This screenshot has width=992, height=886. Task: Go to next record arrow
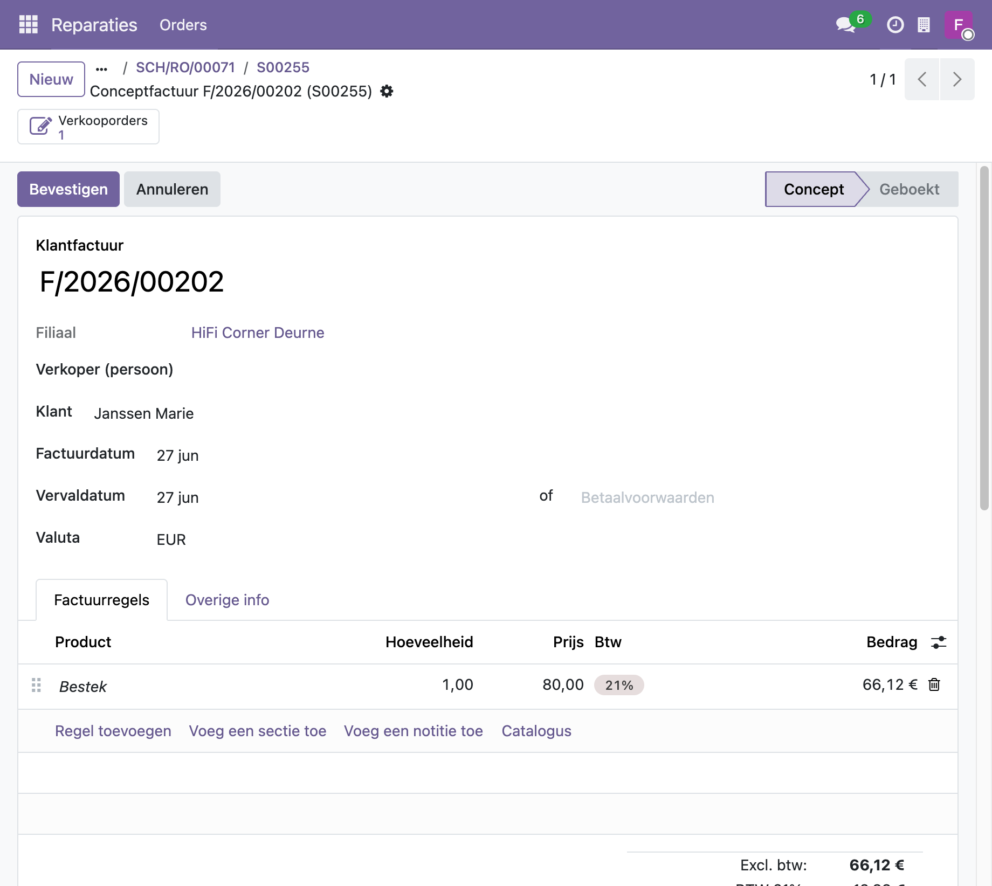point(957,79)
